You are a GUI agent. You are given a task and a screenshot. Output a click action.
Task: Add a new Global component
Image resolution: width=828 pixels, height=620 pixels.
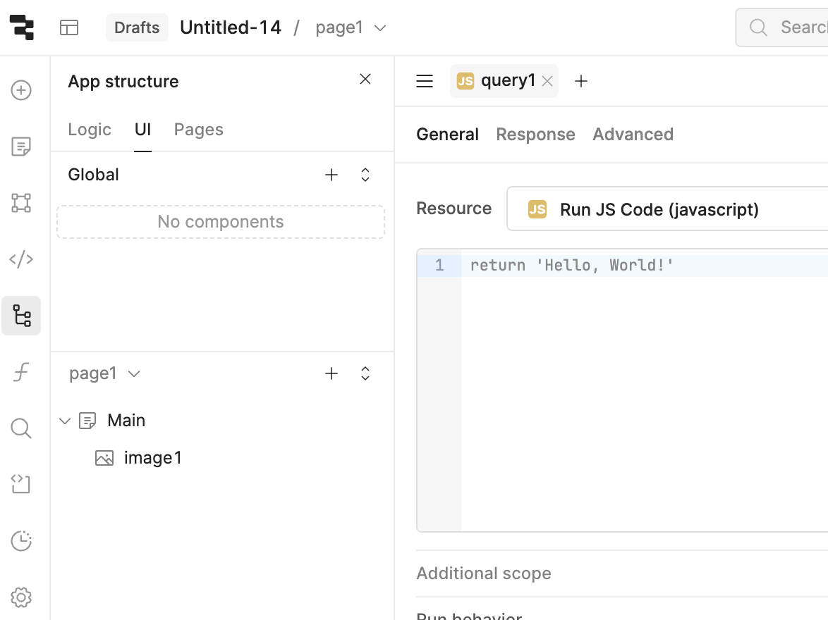331,175
